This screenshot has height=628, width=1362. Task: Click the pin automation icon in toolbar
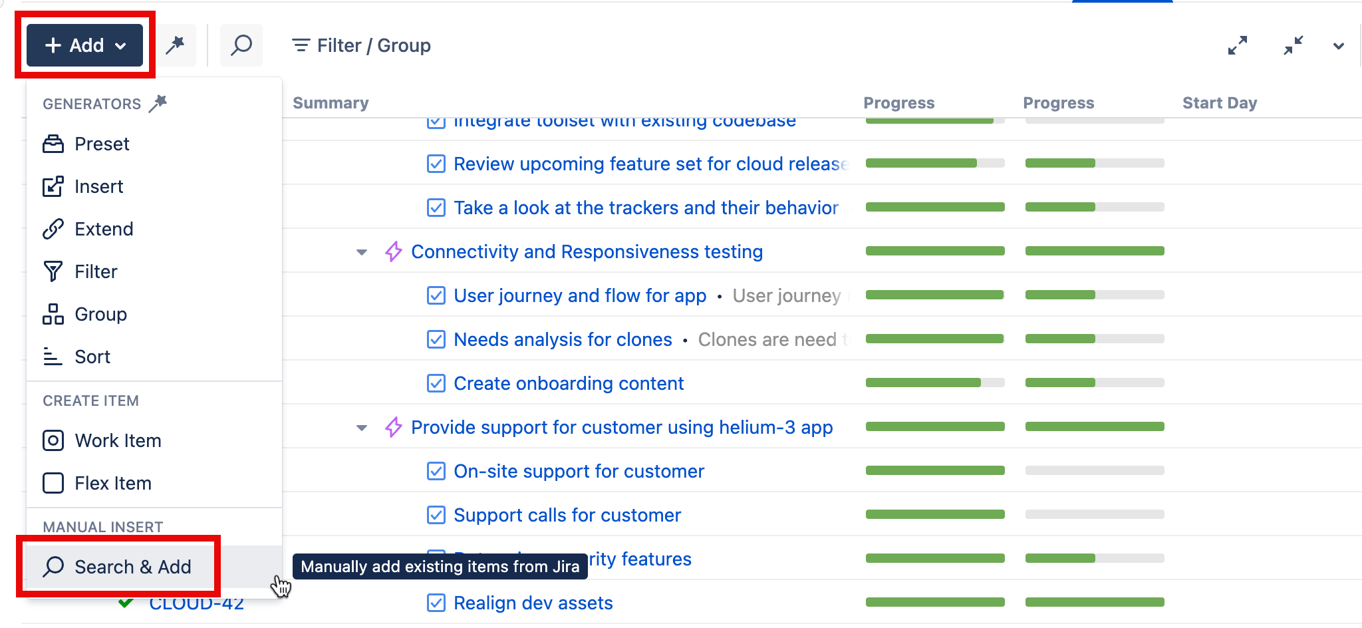pyautogui.click(x=175, y=45)
